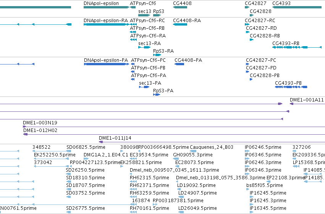Open transcript CG42827-RC
325x214 pixels.
click(x=260, y=21)
